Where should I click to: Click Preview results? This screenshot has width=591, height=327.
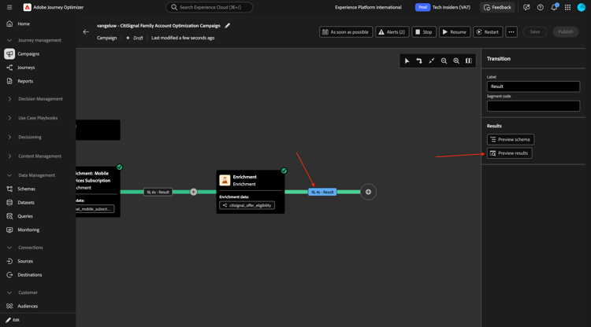(x=510, y=153)
